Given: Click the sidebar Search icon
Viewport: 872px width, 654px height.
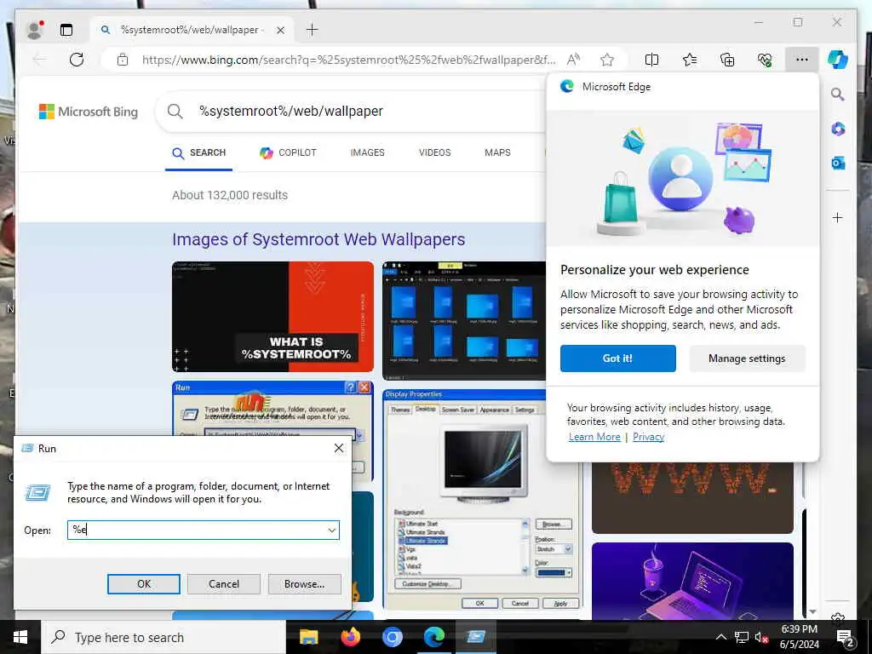Looking at the screenshot, I should click(x=838, y=95).
